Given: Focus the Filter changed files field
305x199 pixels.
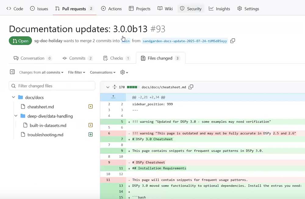Looking at the screenshot, I should click(x=52, y=86).
